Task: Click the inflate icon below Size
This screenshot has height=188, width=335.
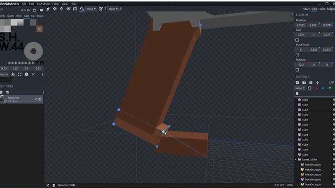Action: (297, 40)
